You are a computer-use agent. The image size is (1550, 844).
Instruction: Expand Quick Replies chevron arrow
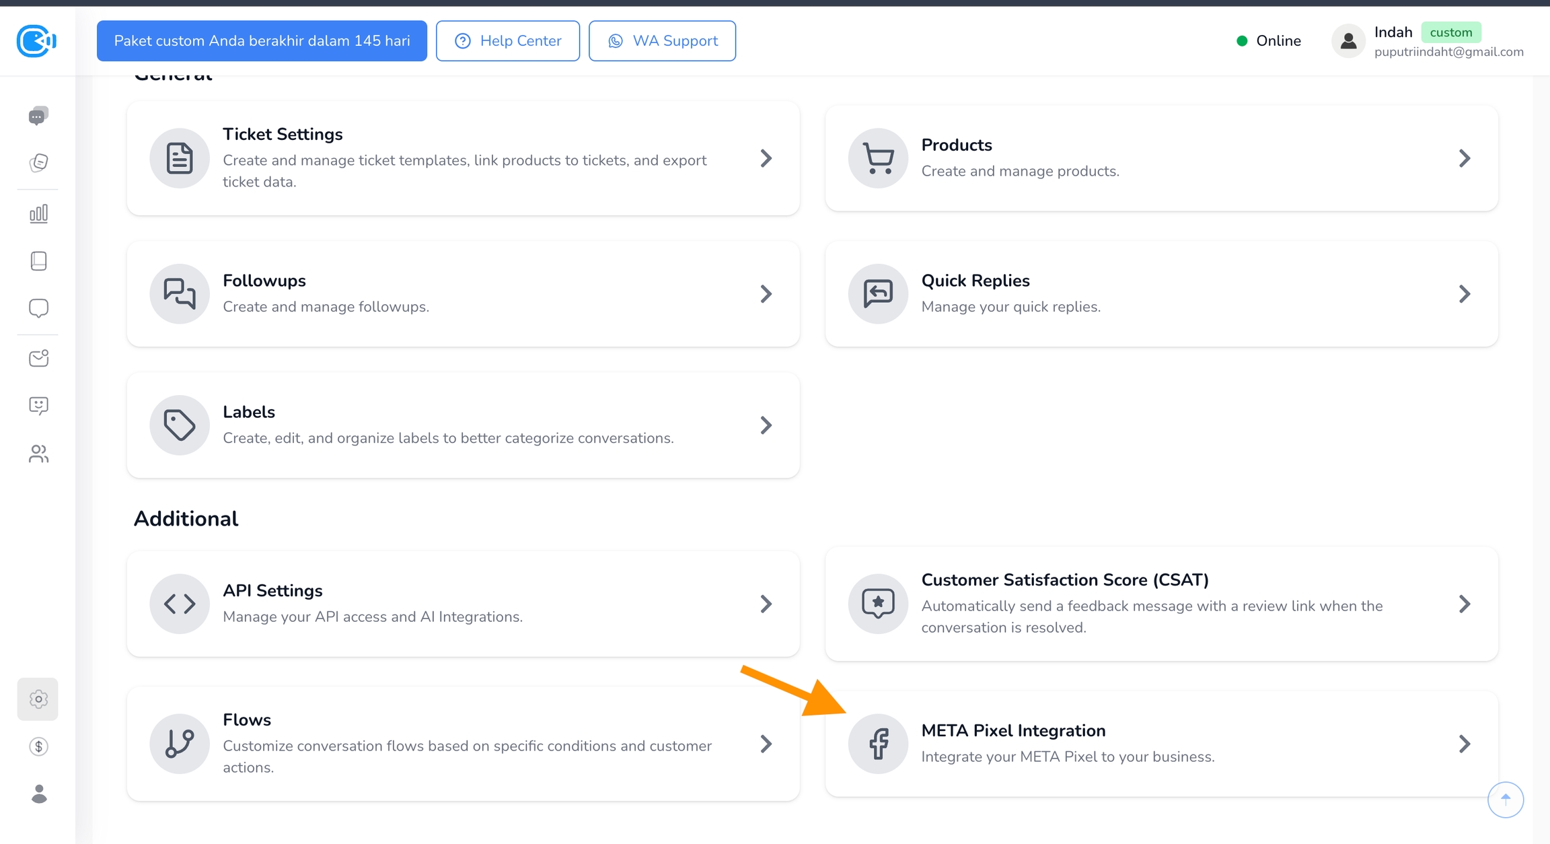(1464, 294)
